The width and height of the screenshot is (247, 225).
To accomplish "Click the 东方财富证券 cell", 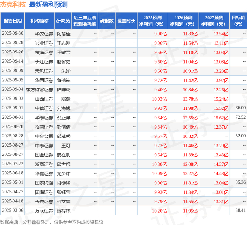I will tap(40, 90).
